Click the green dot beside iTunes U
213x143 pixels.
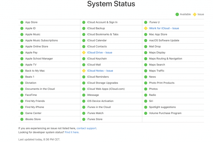(x=146, y=22)
